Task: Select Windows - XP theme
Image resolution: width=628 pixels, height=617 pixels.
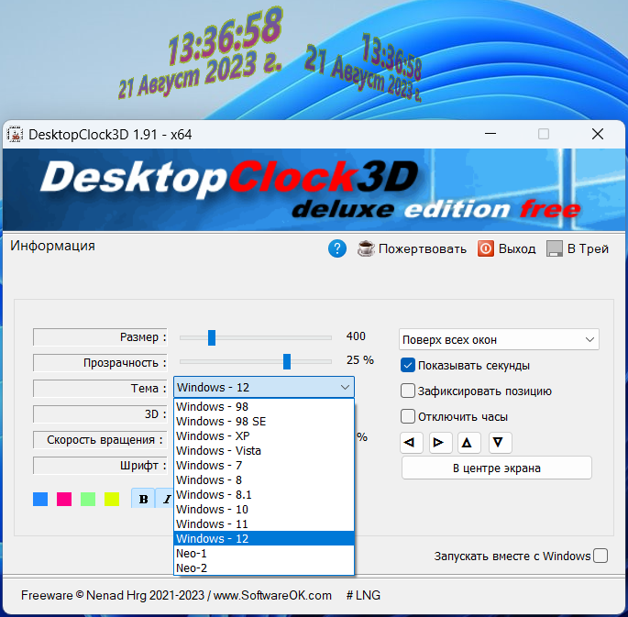Action: (x=264, y=435)
